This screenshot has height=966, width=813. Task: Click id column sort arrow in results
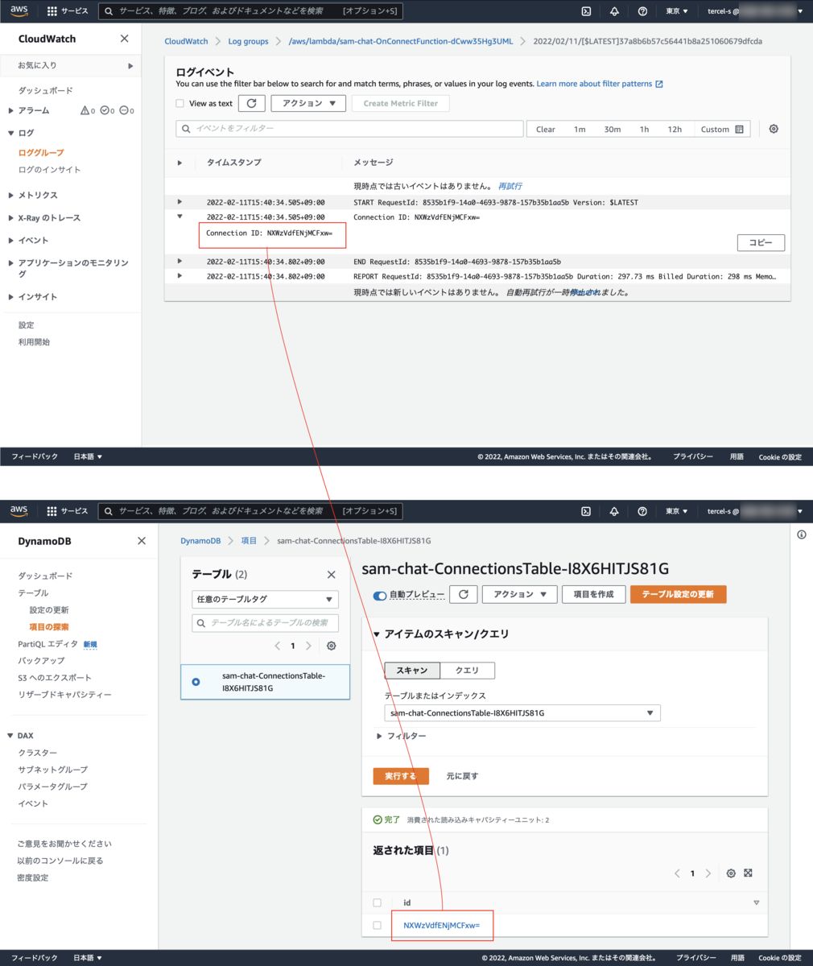pyautogui.click(x=756, y=903)
